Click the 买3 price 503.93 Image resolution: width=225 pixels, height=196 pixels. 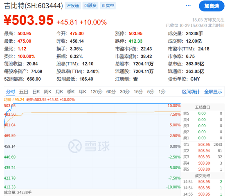click(x=204, y=157)
